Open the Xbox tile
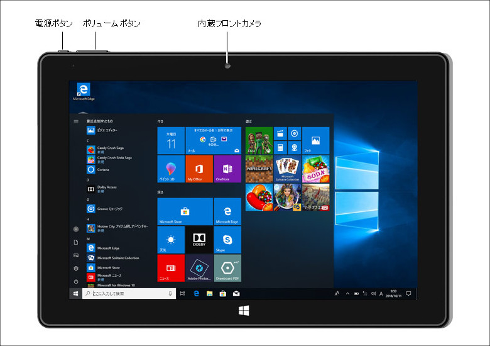This screenshot has height=346, width=490. click(259, 141)
